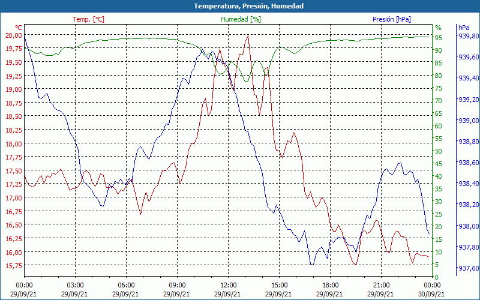Click the 18,00 temperature axis value

13,144
